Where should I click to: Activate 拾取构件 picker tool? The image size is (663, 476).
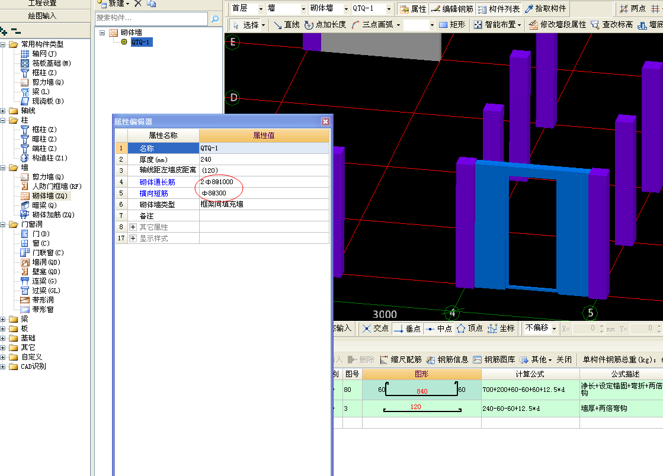pos(546,9)
